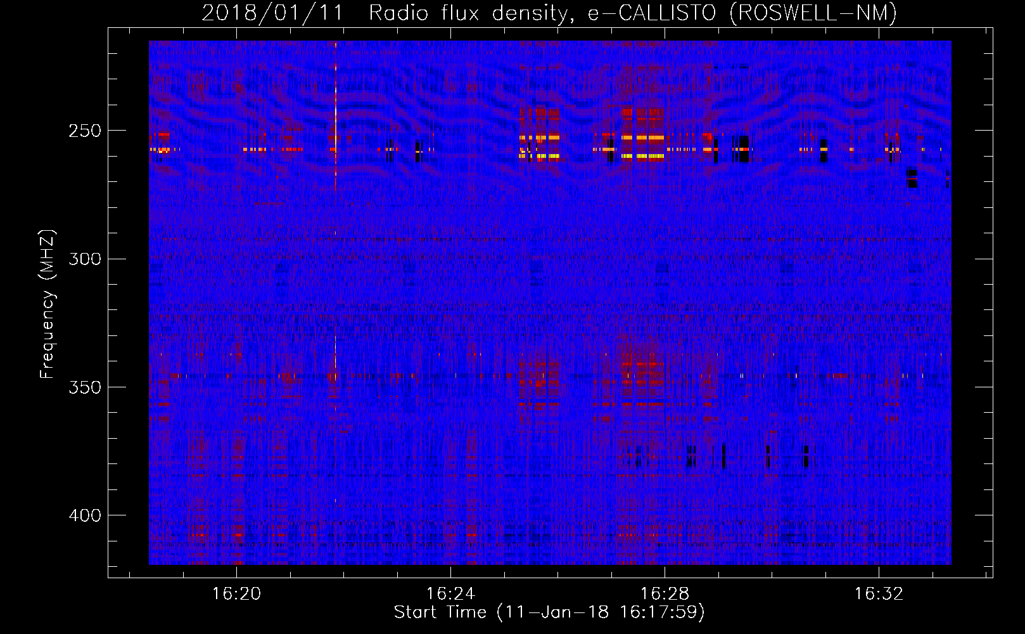Click the bright vertical spike near 16:22

[x=336, y=116]
